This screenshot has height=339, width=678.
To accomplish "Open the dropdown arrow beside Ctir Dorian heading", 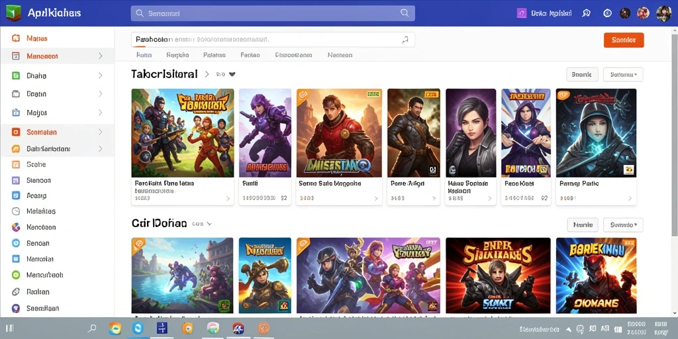I will coord(209,224).
